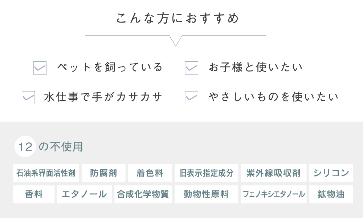This screenshot has height=218, width=363.
Task: Select the シリコン tag
Action: point(331,173)
